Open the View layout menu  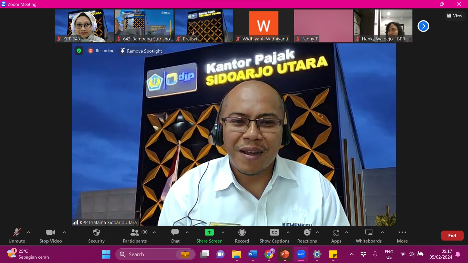point(455,16)
